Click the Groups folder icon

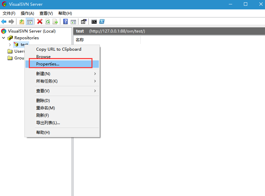[x=10, y=58]
